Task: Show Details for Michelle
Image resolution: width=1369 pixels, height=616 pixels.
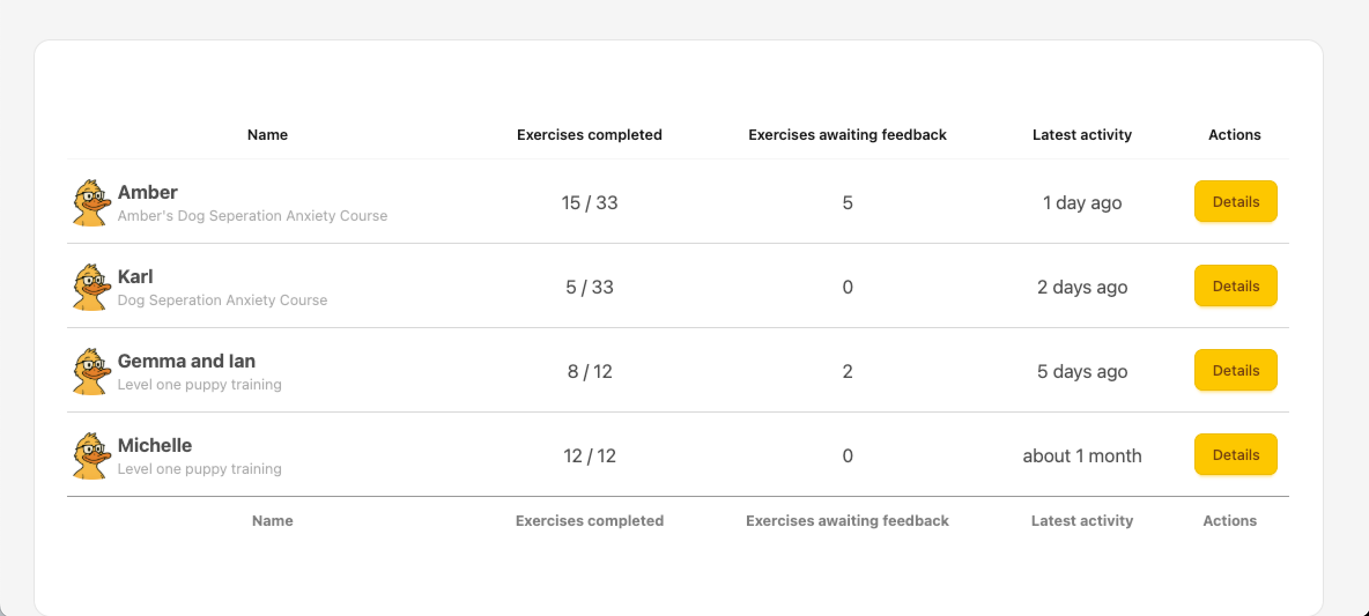Action: tap(1235, 455)
